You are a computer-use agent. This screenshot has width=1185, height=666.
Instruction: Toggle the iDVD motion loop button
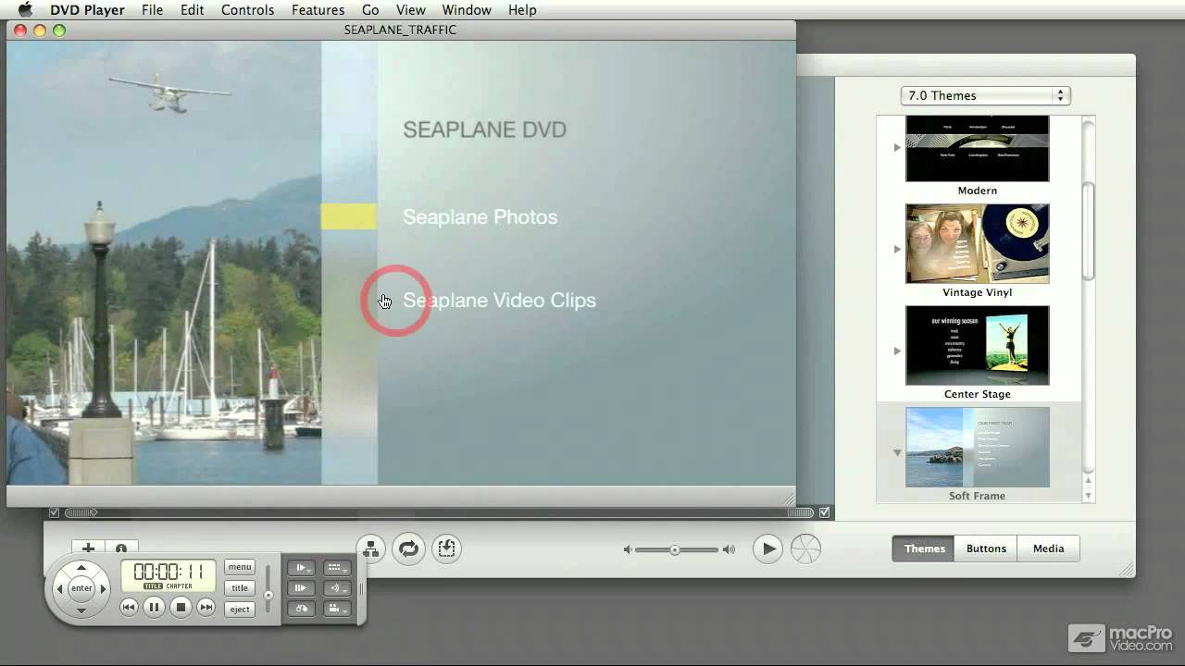point(408,549)
